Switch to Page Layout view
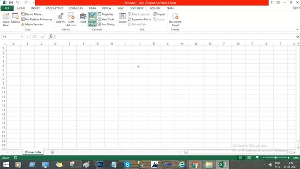Image resolution: width=300 pixels, height=169 pixels. point(249,158)
